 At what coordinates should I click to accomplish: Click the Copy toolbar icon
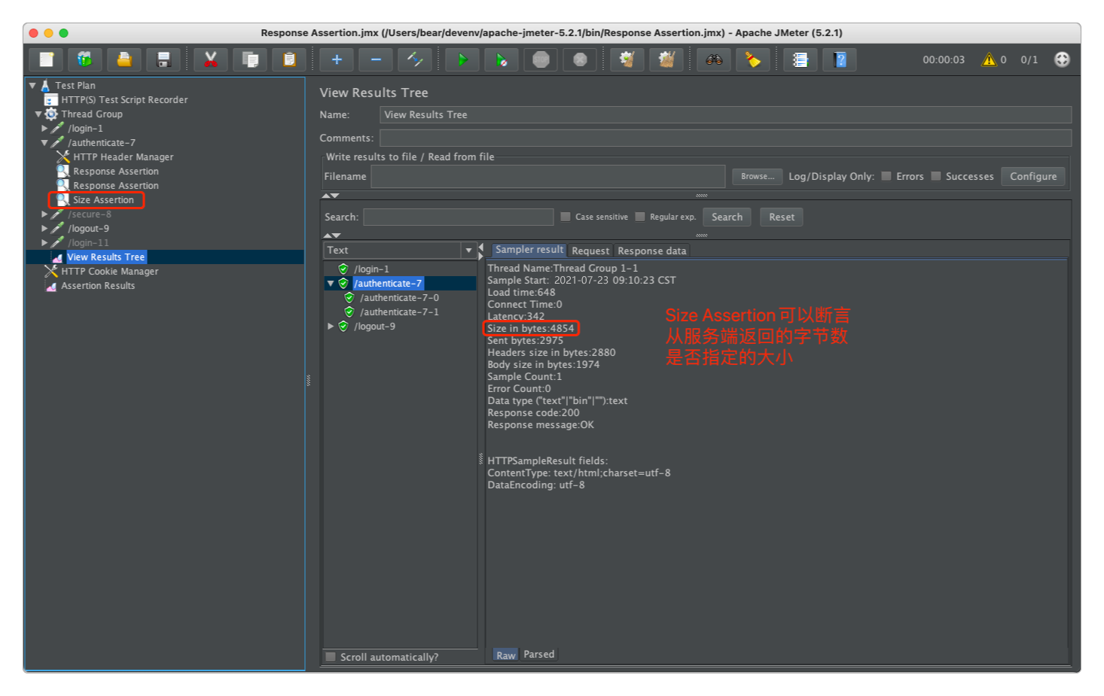pyautogui.click(x=250, y=59)
